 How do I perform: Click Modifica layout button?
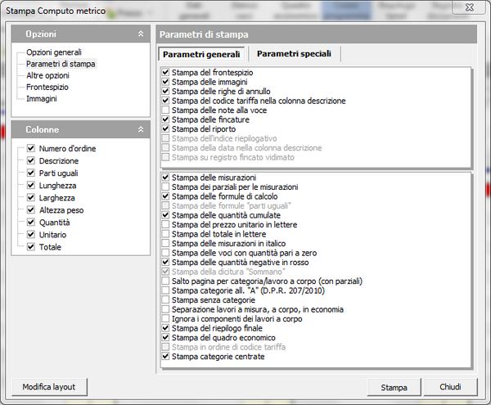(x=49, y=386)
